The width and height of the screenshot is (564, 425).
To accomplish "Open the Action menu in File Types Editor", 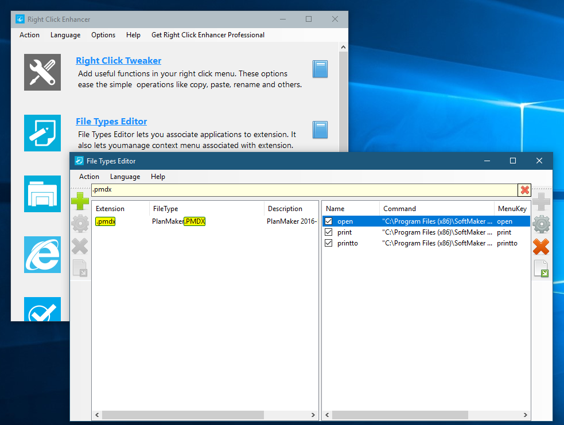I will (x=89, y=177).
